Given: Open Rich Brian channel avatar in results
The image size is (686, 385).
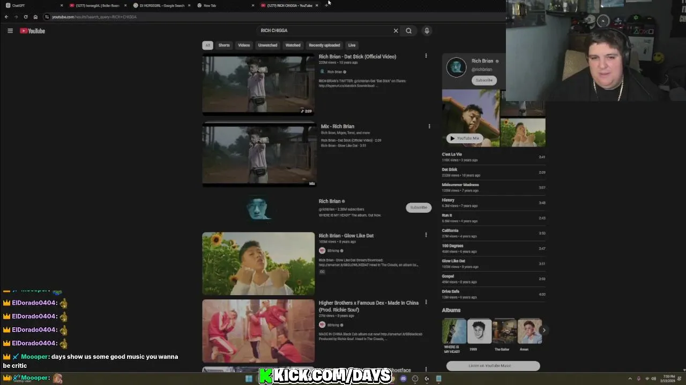Looking at the screenshot, I should point(258,208).
